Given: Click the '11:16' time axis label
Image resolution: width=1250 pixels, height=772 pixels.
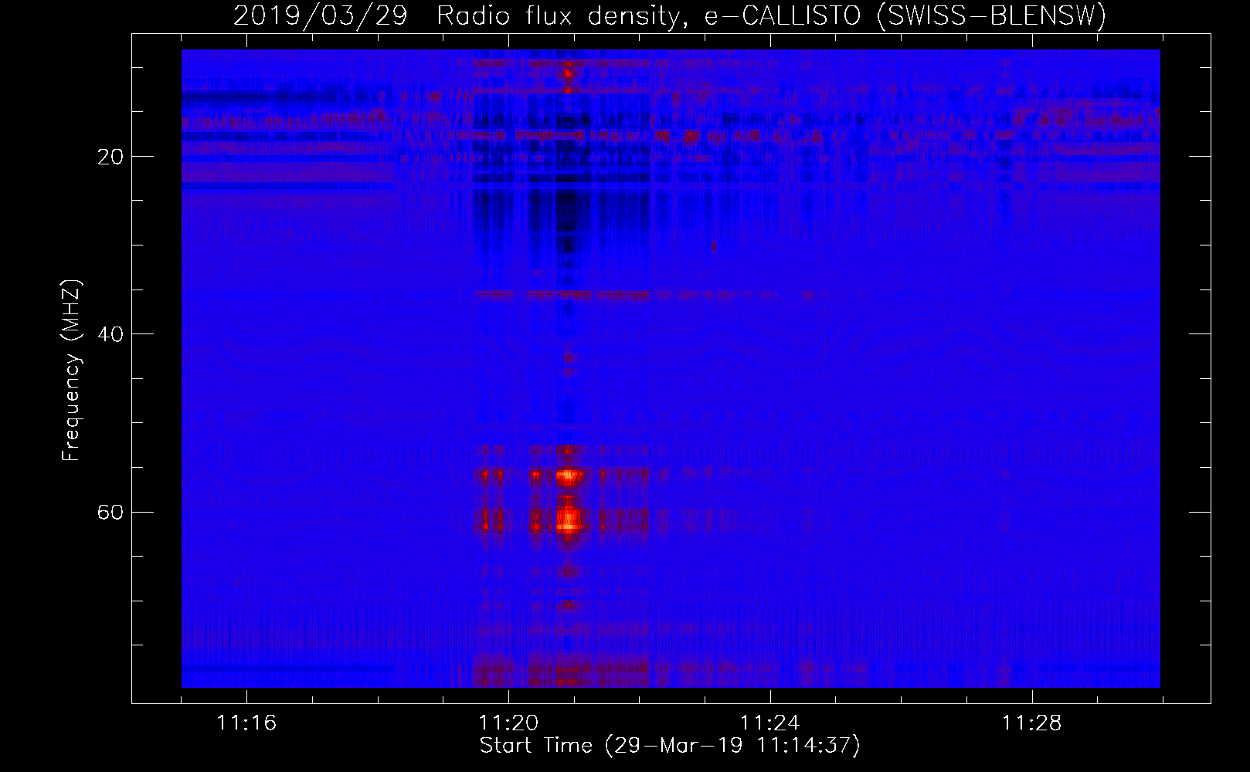Looking at the screenshot, I should 246,723.
